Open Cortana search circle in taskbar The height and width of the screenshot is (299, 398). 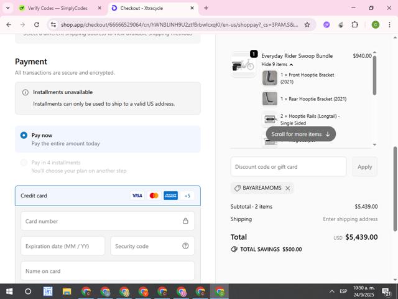tap(28, 292)
